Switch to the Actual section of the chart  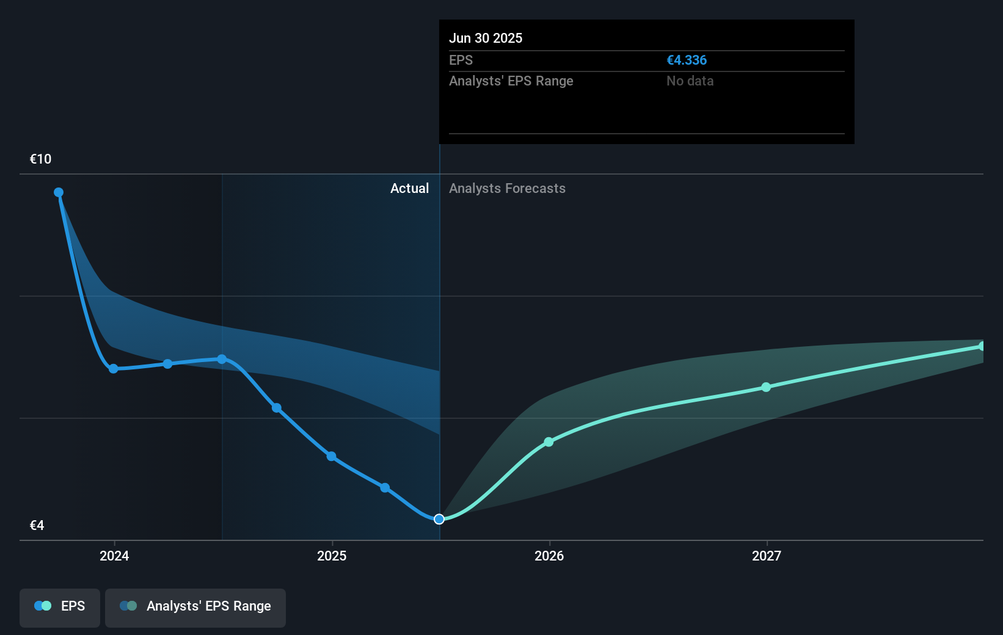409,188
